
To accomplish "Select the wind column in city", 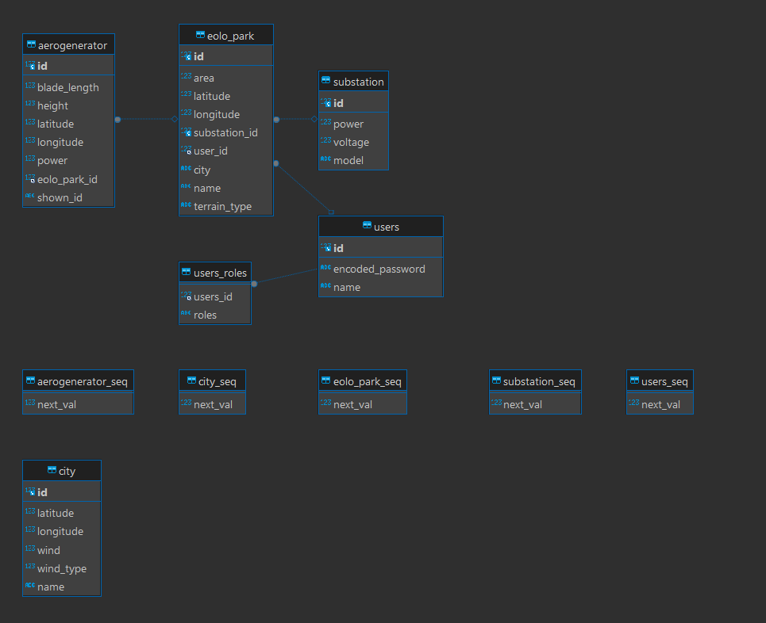I will [62, 550].
